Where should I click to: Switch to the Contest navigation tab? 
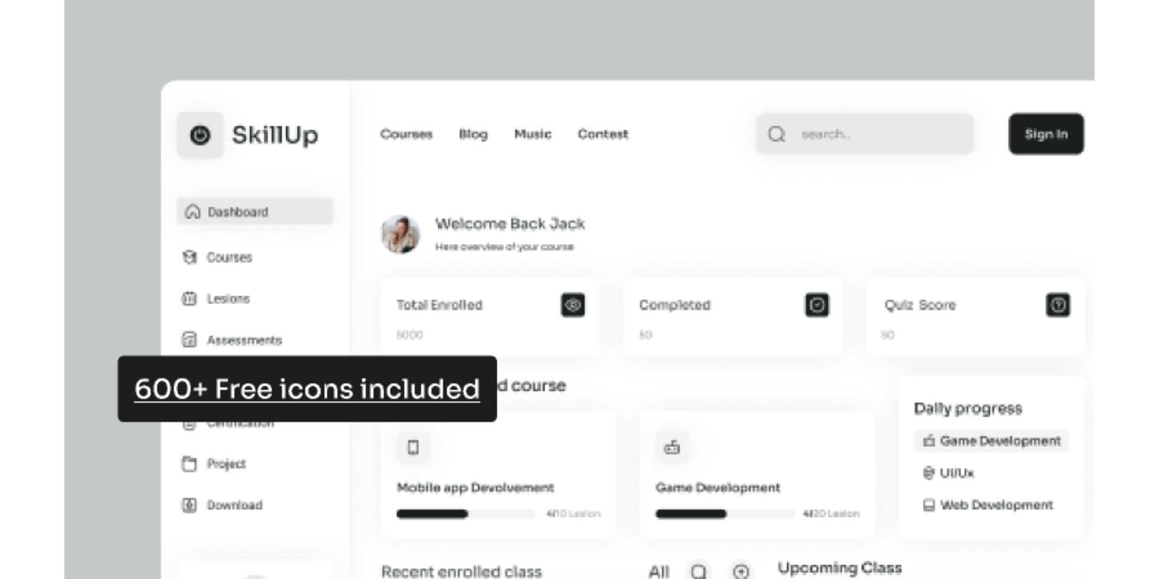(602, 134)
